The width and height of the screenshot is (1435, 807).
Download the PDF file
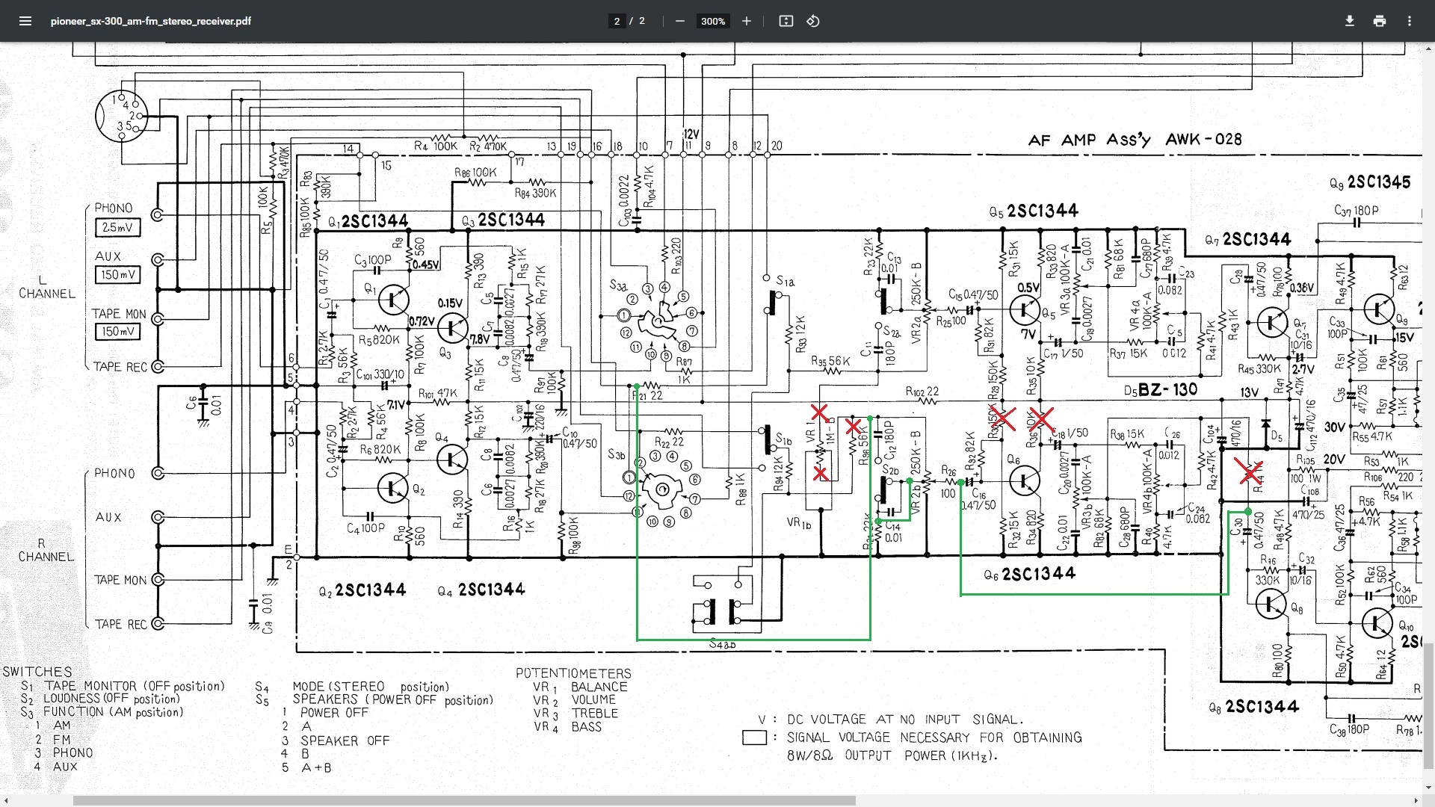click(x=1349, y=21)
